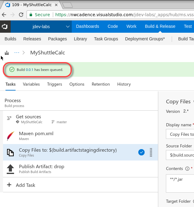The width and height of the screenshot is (194, 207).
Task: Open the Code hub
Action: tap(113, 26)
